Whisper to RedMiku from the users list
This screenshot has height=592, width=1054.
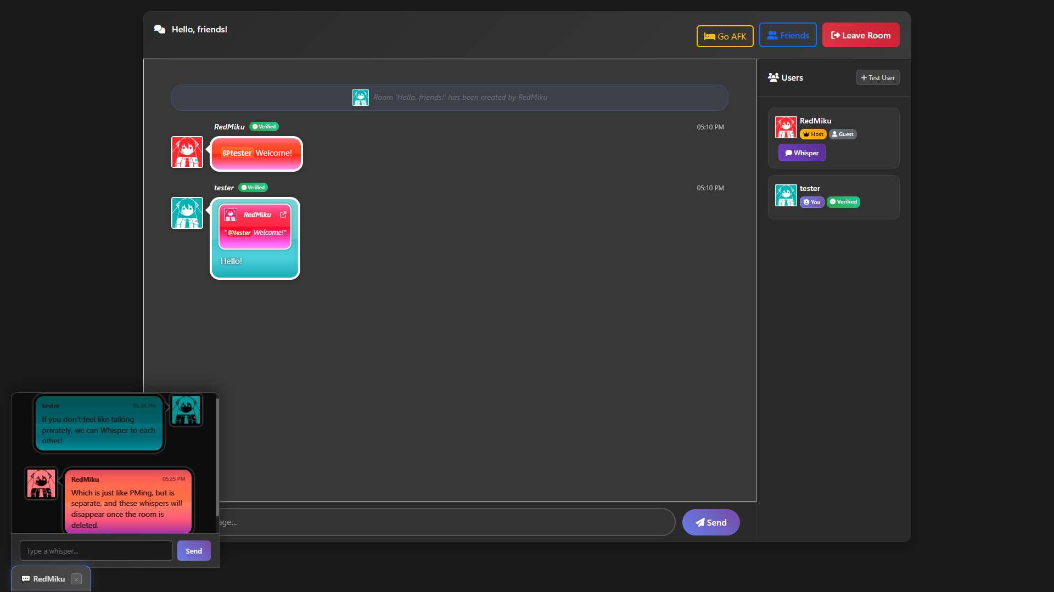pos(801,153)
